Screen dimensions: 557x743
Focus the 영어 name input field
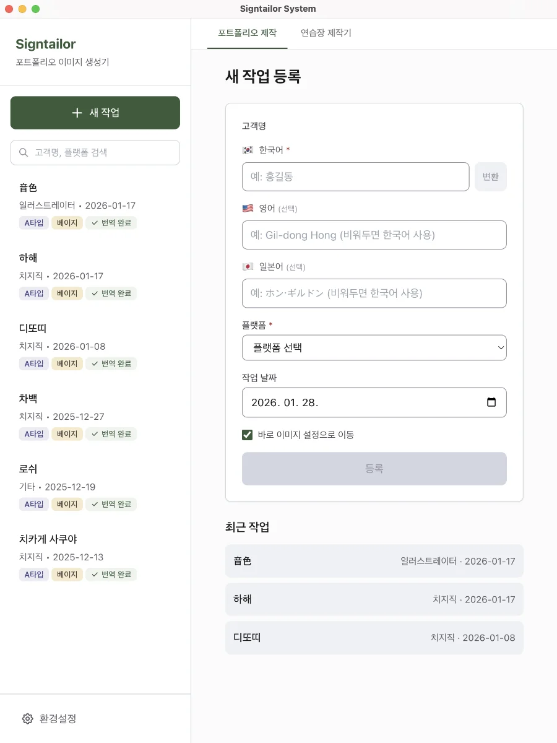coord(374,235)
